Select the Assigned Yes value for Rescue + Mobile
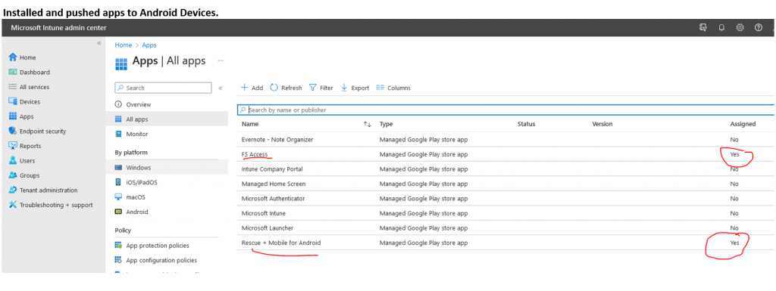Screen dimensions: 776x291 click(734, 243)
